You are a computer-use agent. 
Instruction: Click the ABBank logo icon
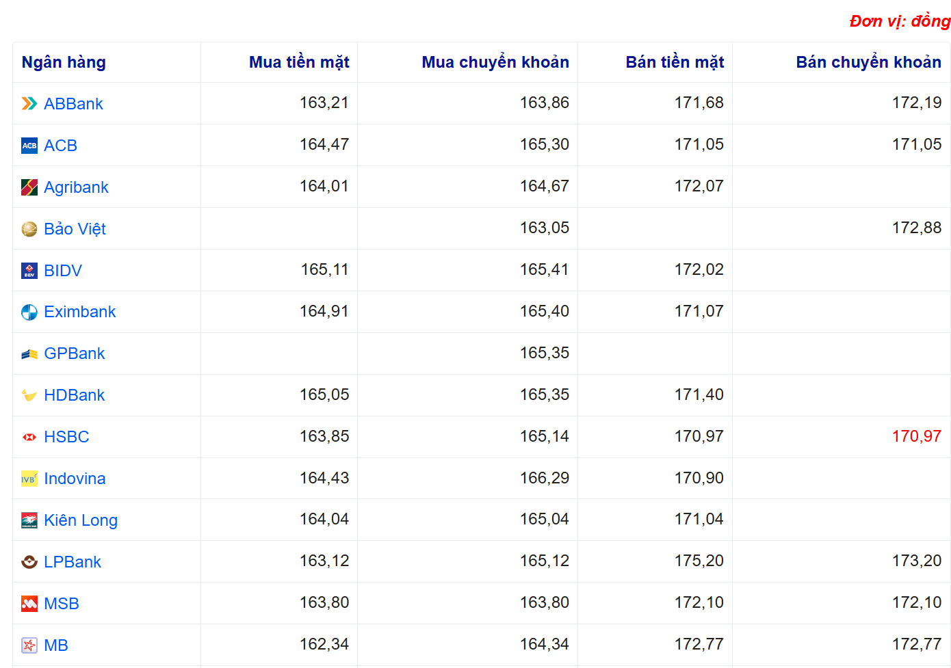[x=29, y=104]
